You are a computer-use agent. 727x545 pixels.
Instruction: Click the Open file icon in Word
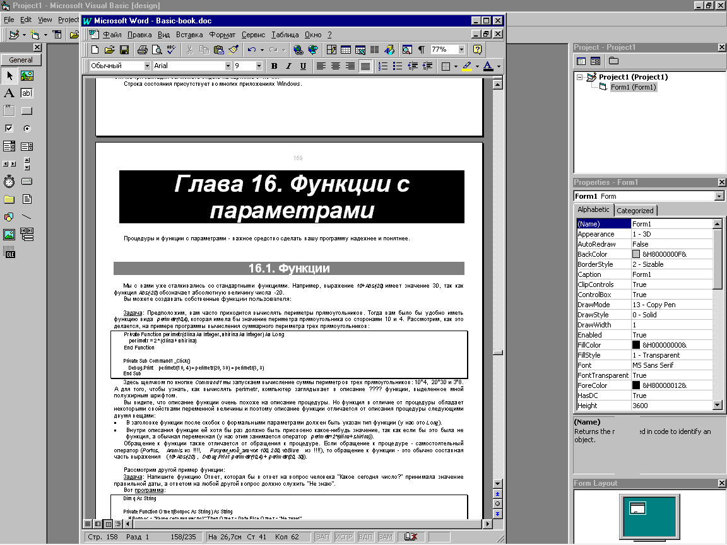pyautogui.click(x=109, y=50)
